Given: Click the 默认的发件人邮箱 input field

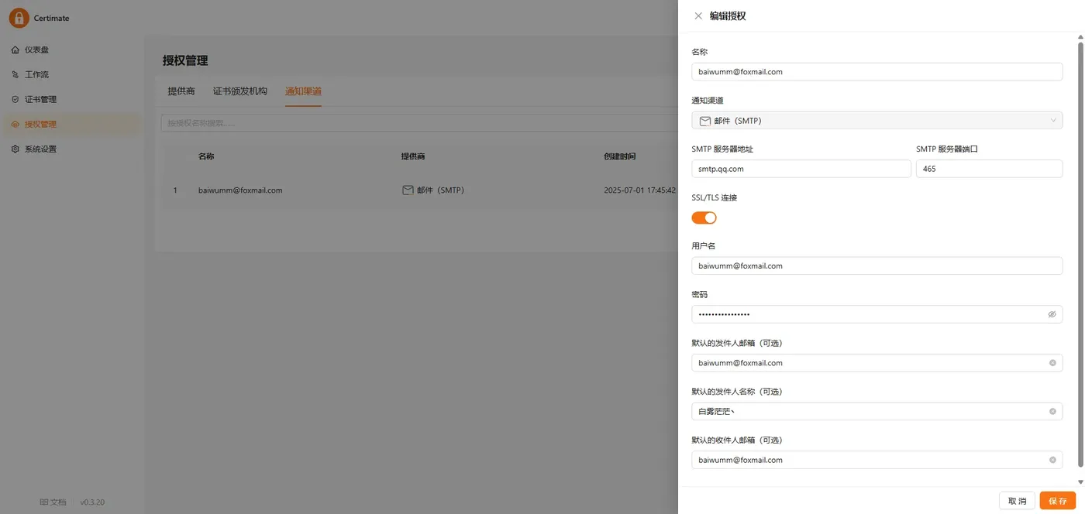Looking at the screenshot, I should tap(877, 363).
